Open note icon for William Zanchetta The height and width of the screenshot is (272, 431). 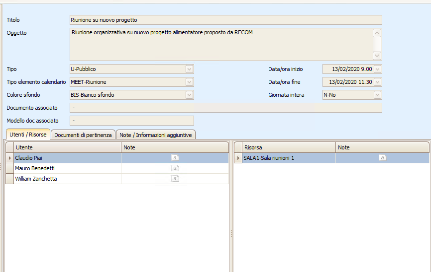(x=175, y=179)
